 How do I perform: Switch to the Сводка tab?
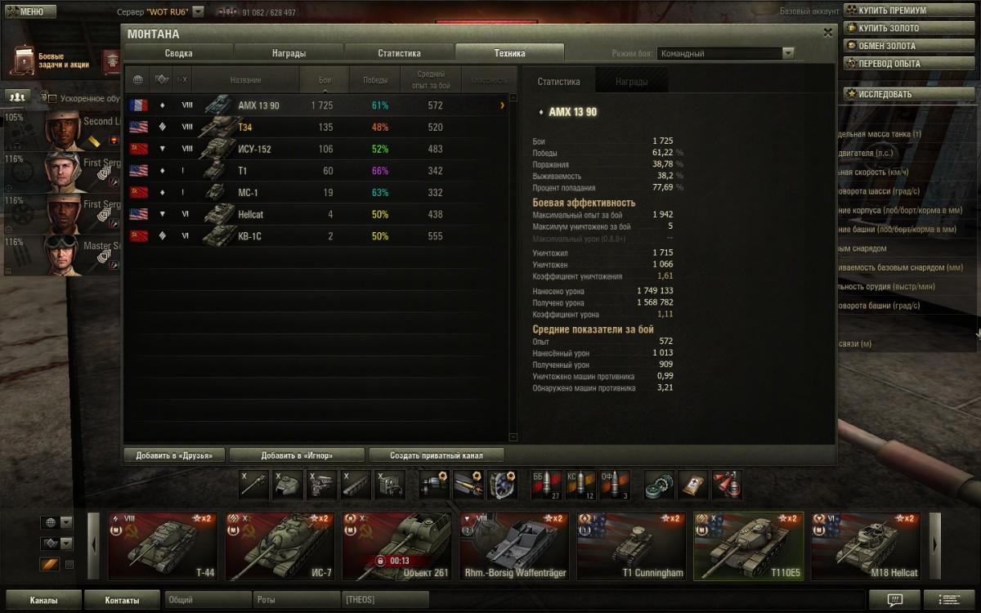coord(178,53)
